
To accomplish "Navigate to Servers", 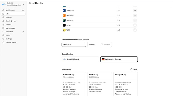I will point(13,25).
